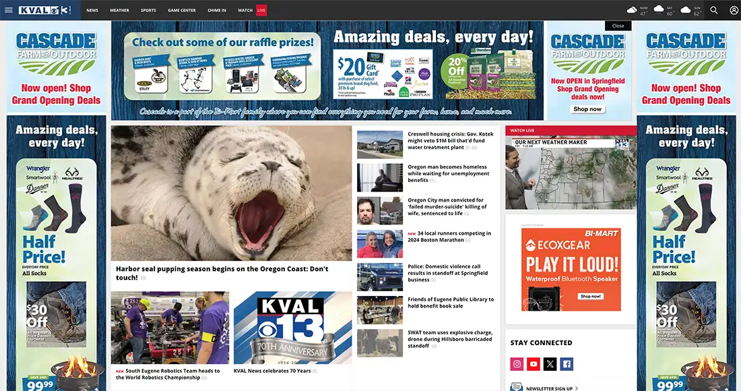Click the left Half Price socks ad

[x=56, y=253]
